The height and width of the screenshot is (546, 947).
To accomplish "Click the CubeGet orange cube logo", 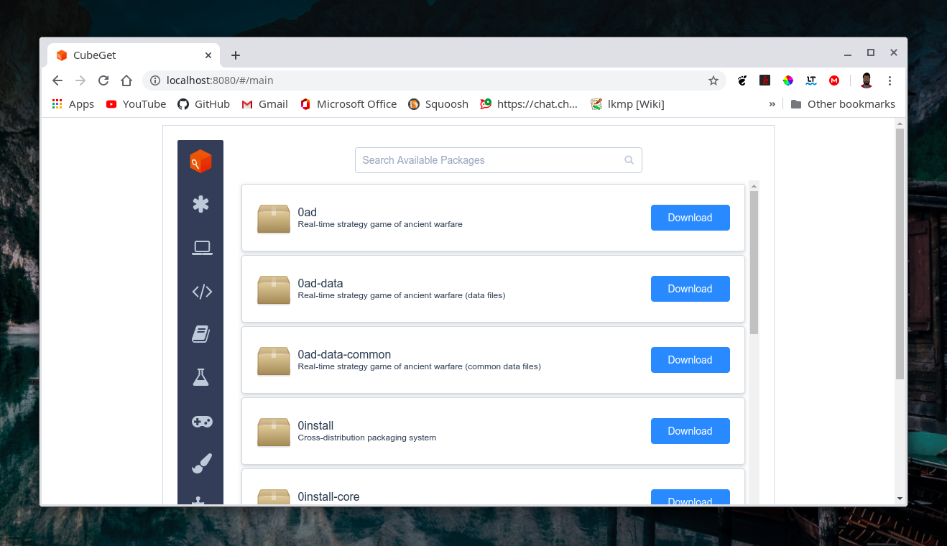I will tap(200, 162).
